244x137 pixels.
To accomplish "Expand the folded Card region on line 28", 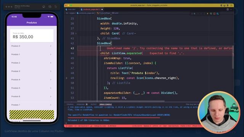I will [x=76, y=33].
